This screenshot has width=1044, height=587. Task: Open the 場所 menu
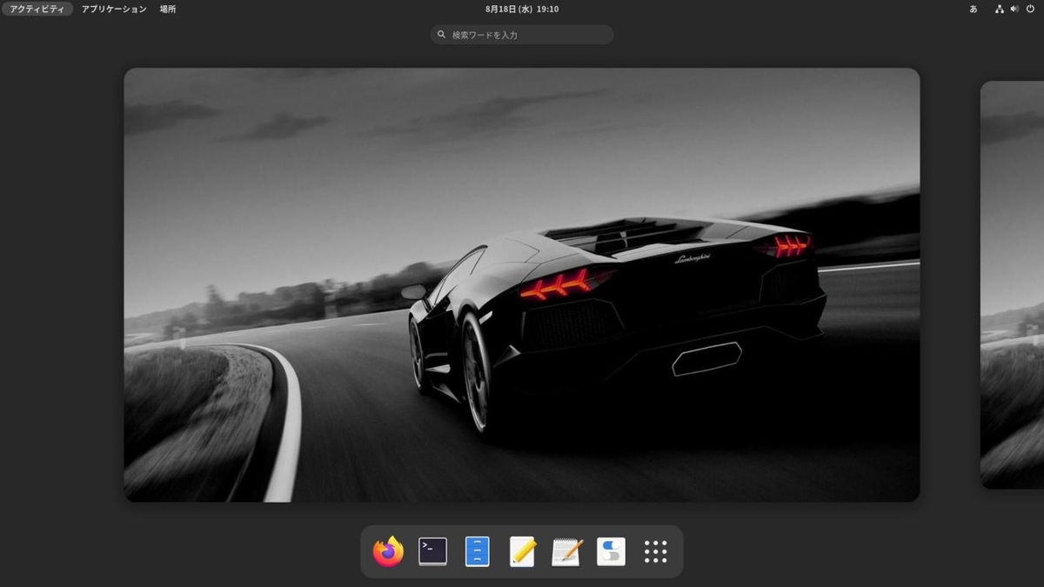coord(168,9)
